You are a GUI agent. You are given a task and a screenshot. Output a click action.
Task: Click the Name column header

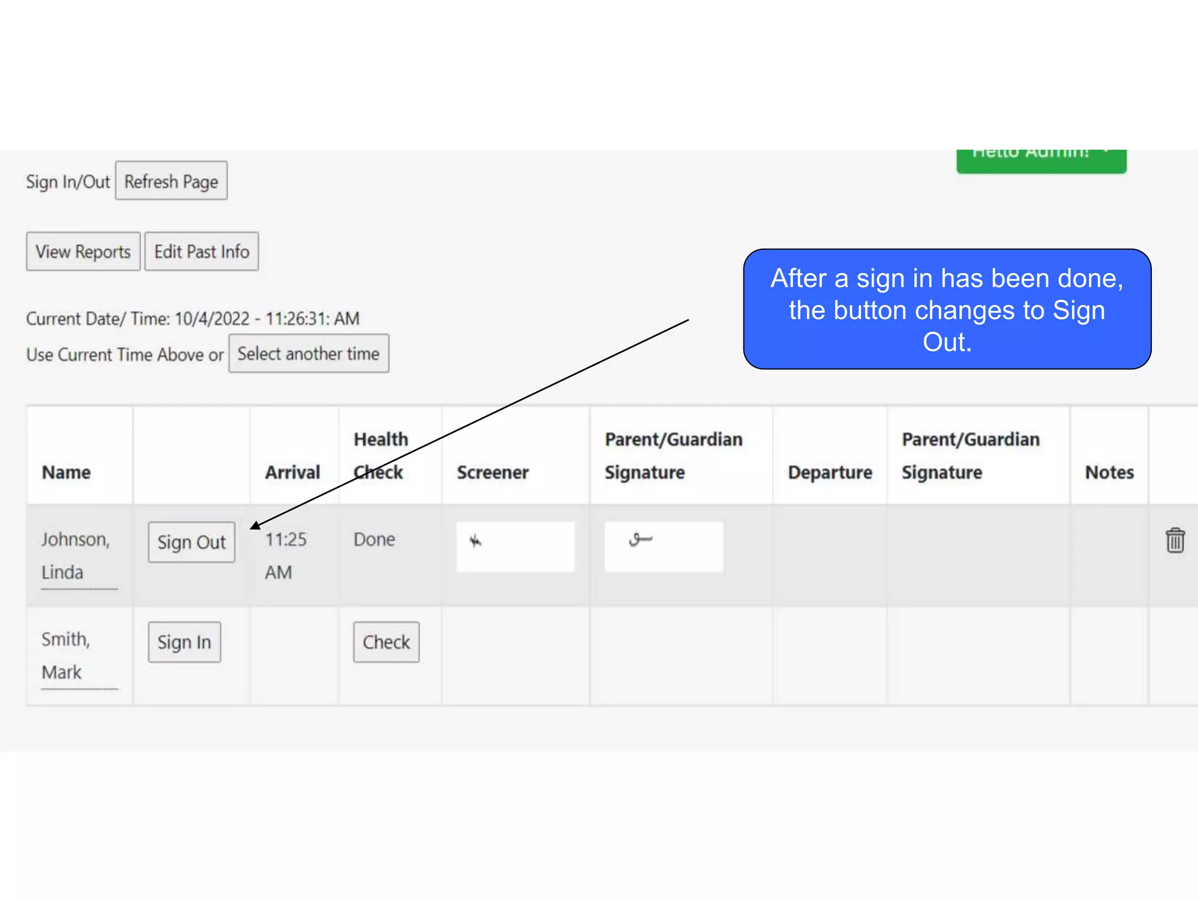[x=66, y=472]
